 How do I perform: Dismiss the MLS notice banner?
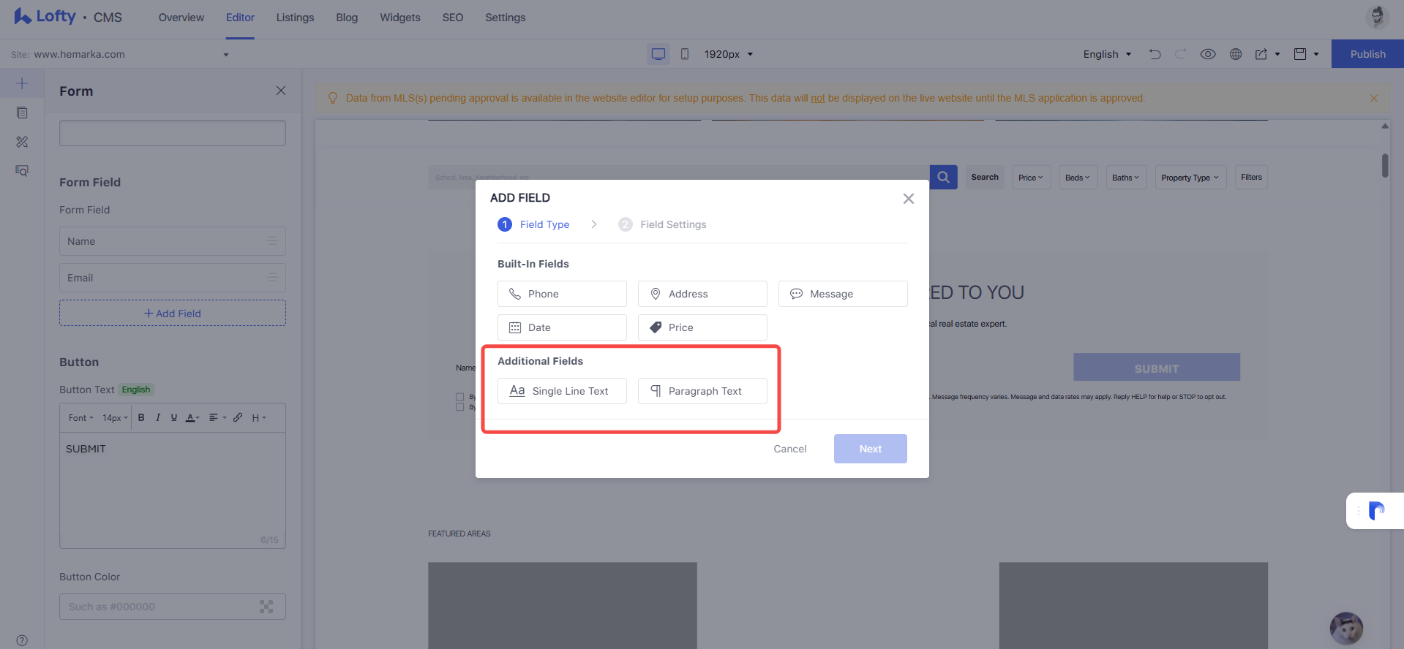(1374, 98)
